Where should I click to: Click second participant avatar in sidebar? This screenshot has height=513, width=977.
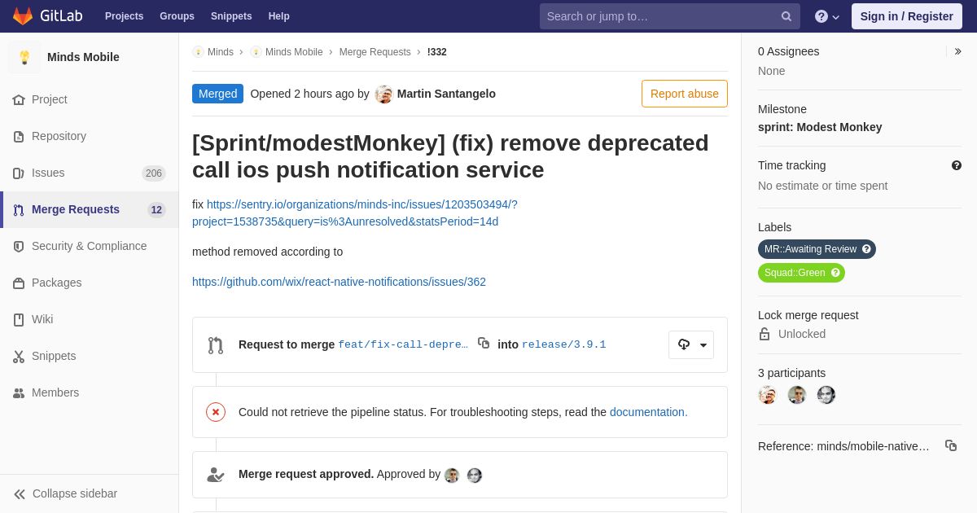coord(797,395)
